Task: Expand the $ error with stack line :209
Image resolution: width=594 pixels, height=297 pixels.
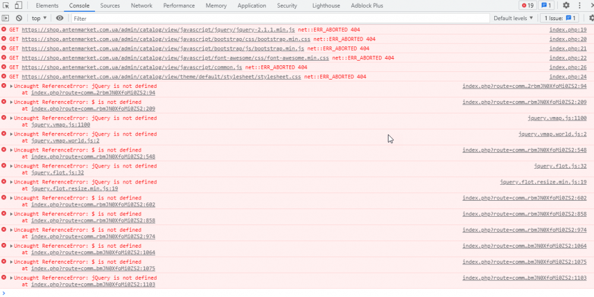Action: coord(11,102)
